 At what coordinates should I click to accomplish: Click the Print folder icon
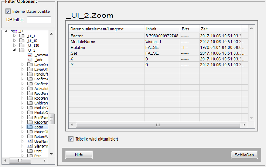point(30,151)
